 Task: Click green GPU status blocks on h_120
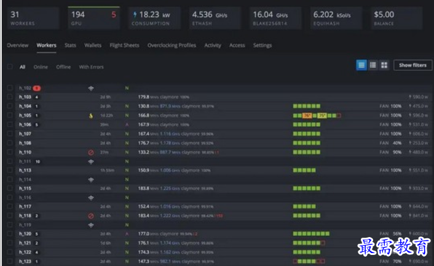pos(311,234)
